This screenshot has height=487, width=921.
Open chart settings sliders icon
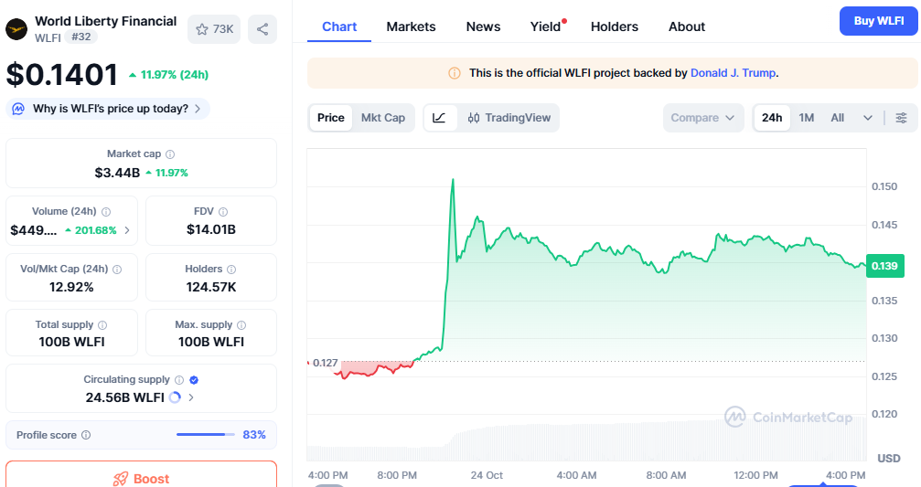coord(901,118)
